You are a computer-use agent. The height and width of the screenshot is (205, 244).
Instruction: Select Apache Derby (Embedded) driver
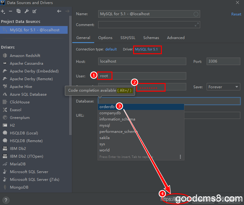34,71
